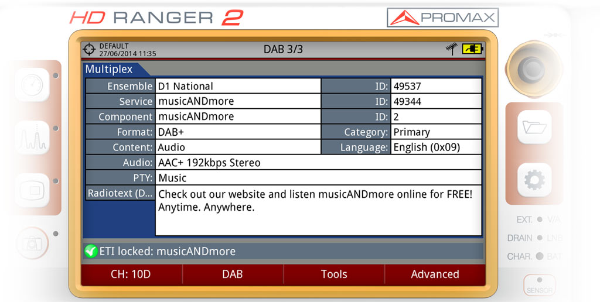The width and height of the screenshot is (600, 302).
Task: Tap the TV screen mode button
Action: coord(32,190)
